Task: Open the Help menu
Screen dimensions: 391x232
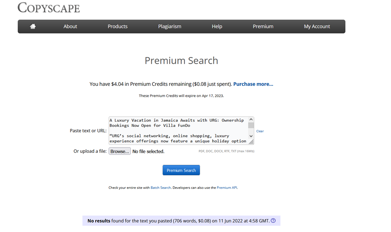Action: point(217,27)
